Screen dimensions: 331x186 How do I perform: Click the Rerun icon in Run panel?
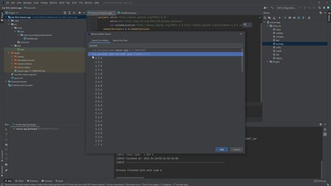[x=6, y=129]
